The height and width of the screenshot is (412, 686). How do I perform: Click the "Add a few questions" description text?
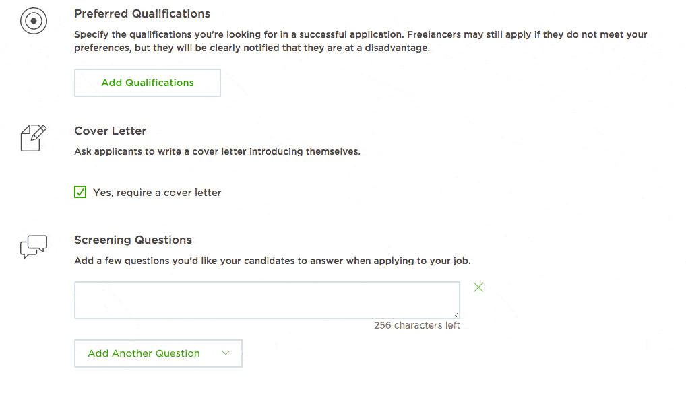(272, 261)
